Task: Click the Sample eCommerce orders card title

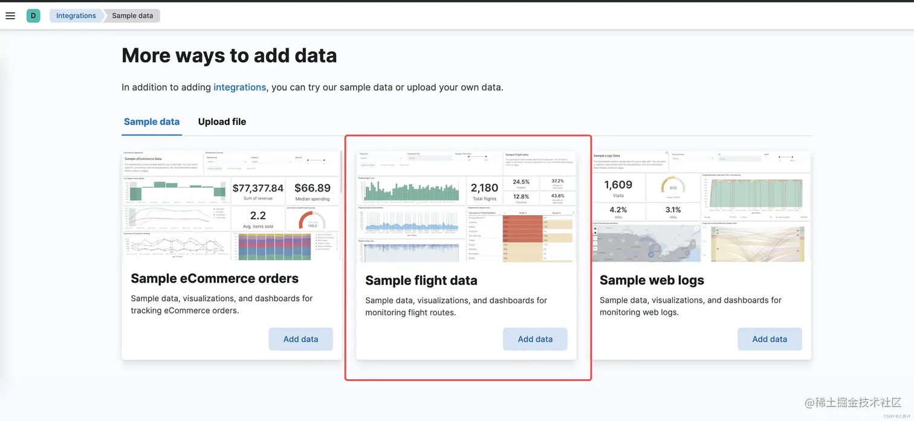Action: point(215,278)
